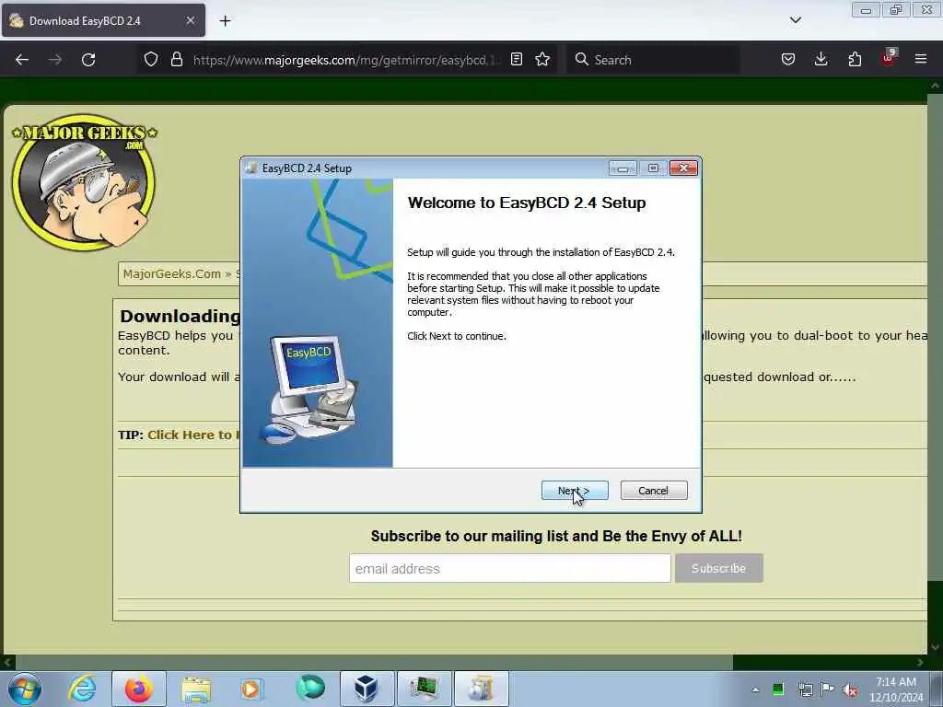
Task: Expand the list all tabs chevron
Action: (x=796, y=20)
